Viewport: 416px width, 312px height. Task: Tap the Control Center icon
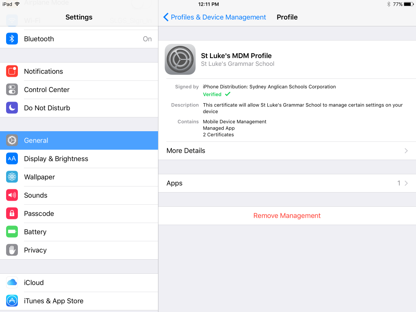point(12,90)
